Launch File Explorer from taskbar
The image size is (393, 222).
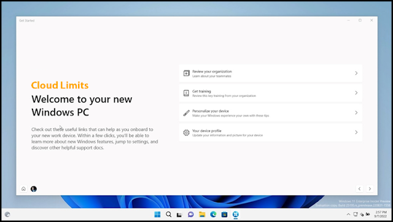[202, 215]
